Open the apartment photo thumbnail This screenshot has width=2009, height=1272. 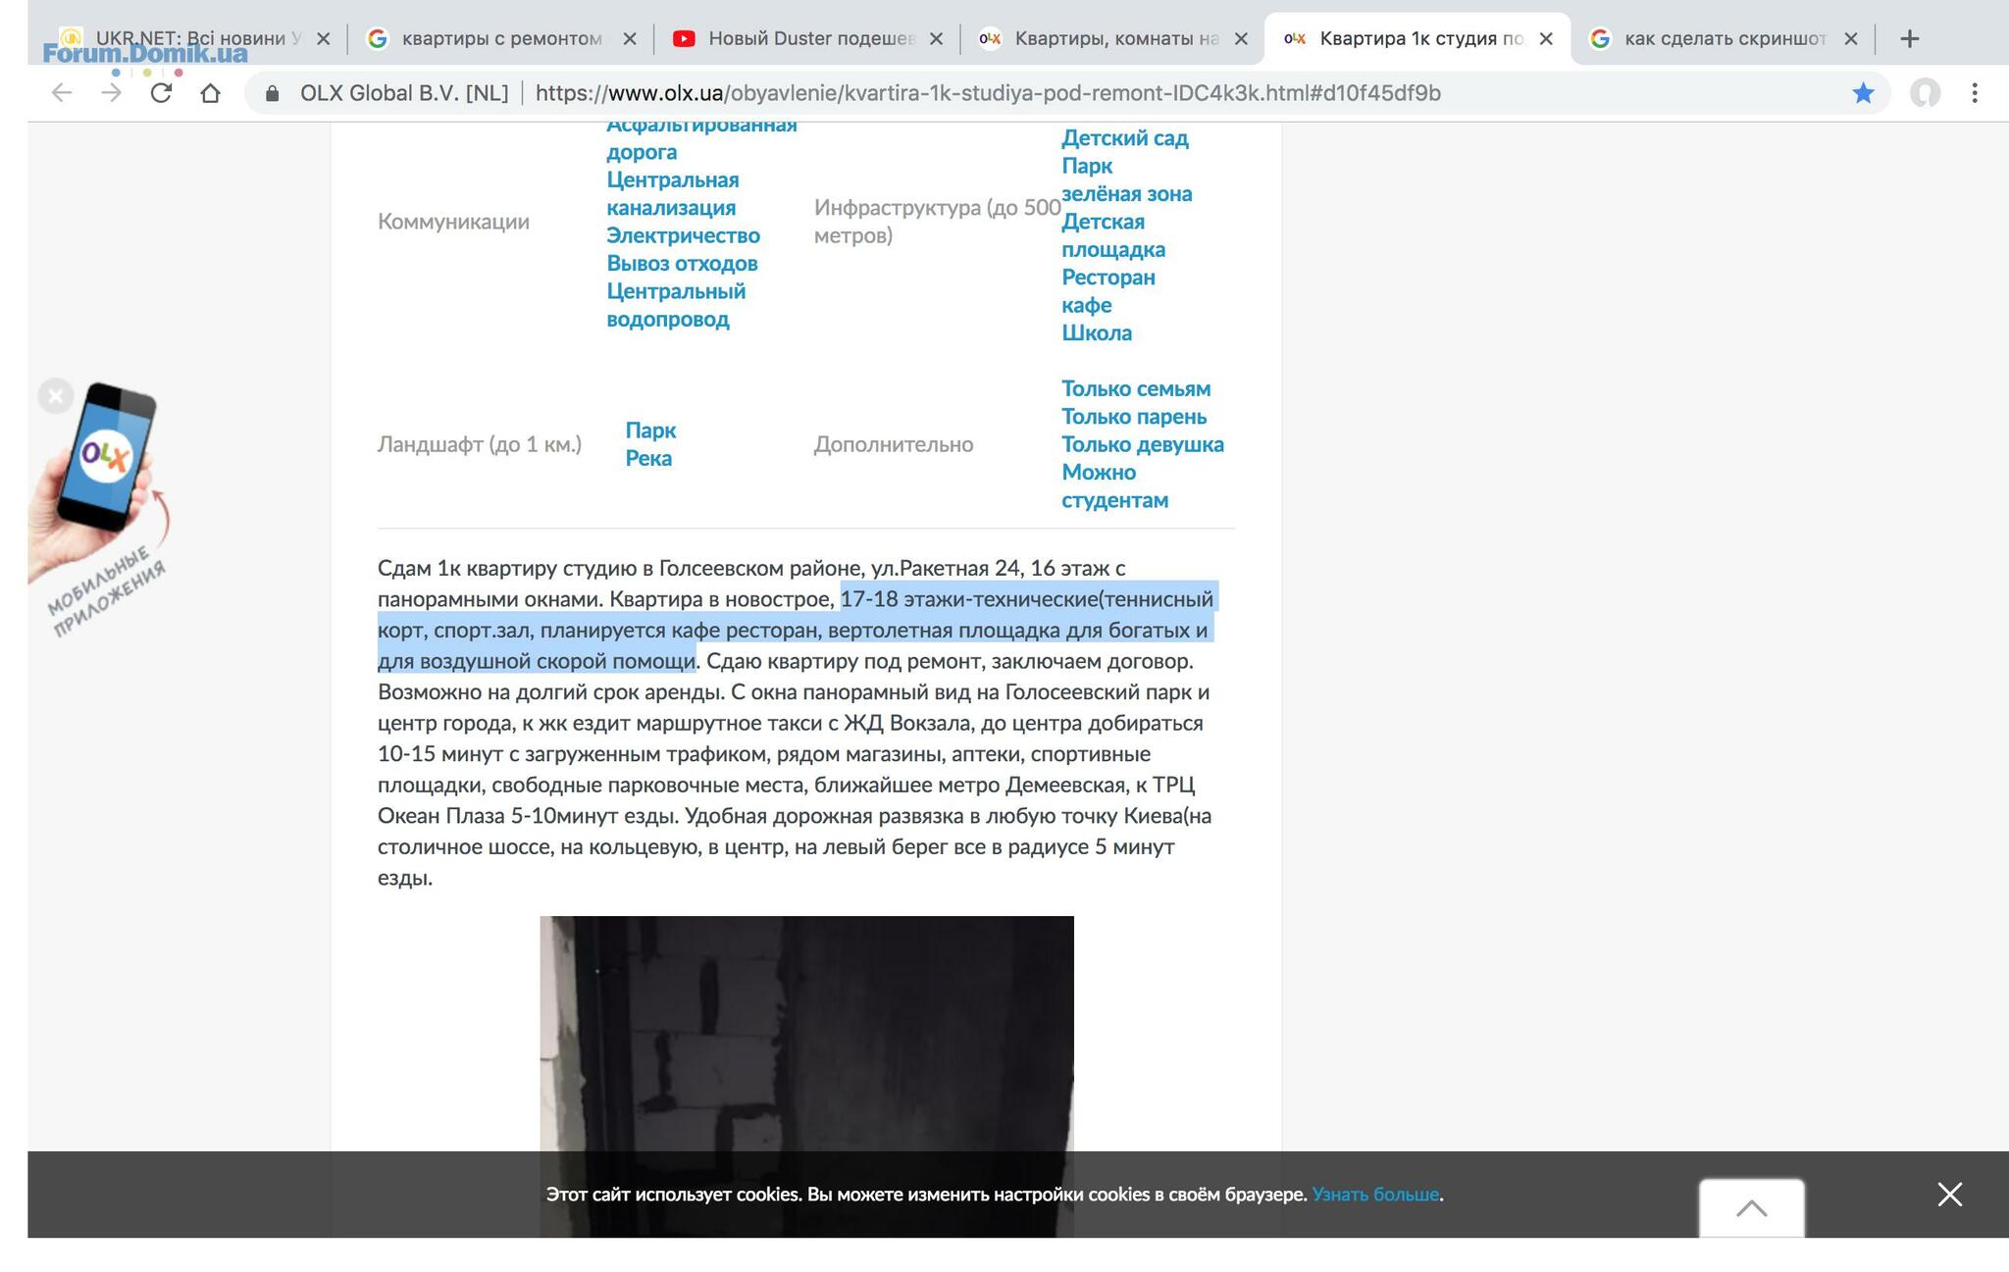point(806,1034)
